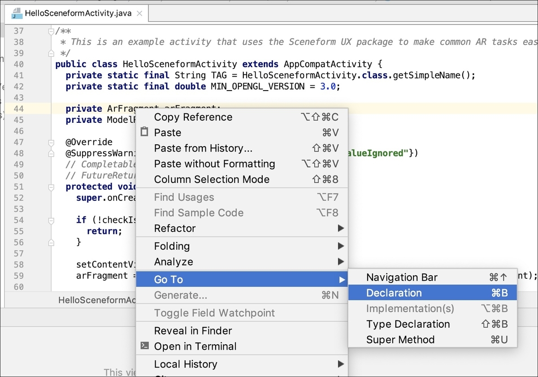Image resolution: width=538 pixels, height=377 pixels.
Task: Click the terminal icon next to Open in Terminal
Action: (x=145, y=346)
